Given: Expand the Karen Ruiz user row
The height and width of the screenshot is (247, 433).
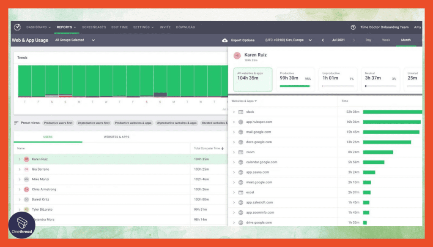Looking at the screenshot, I should 19,159.
